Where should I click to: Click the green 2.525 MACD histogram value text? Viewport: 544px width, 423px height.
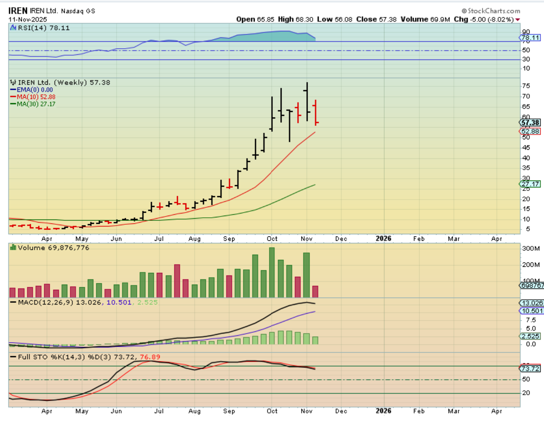[x=147, y=302]
